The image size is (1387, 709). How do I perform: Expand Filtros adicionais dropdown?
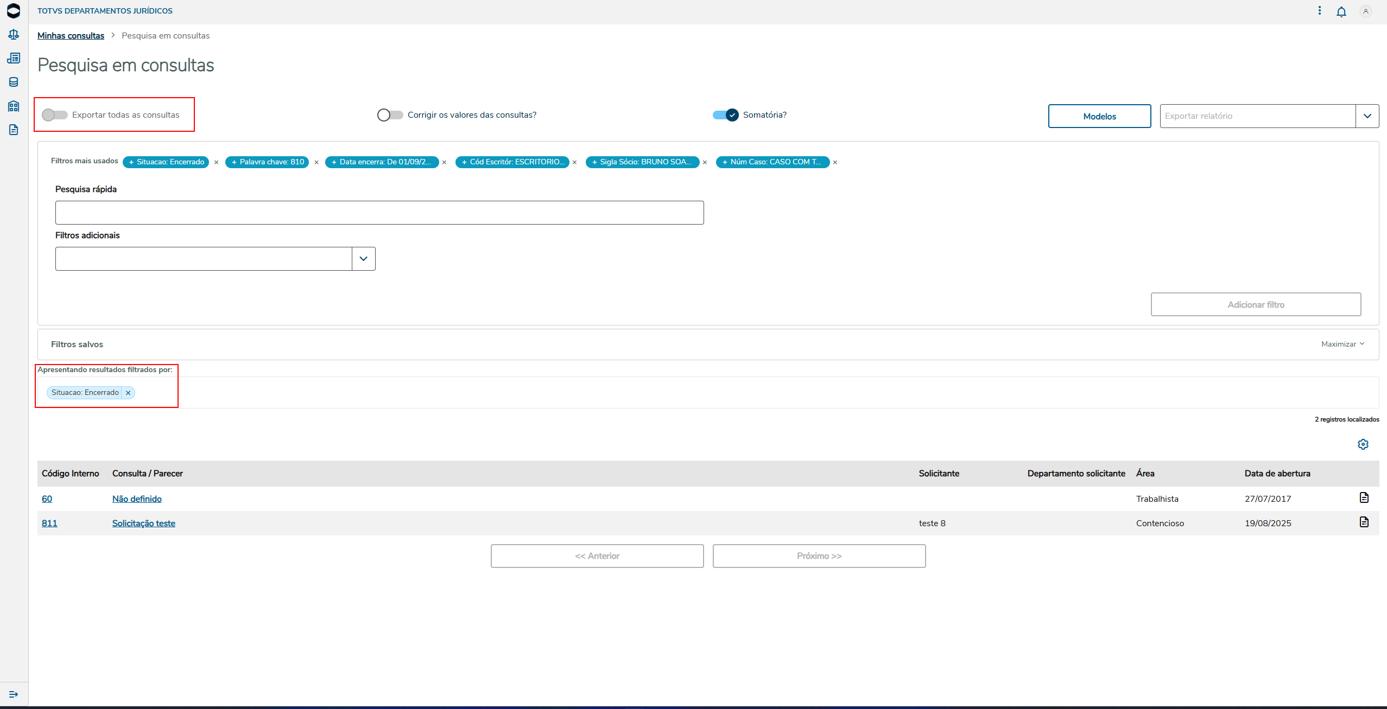click(363, 259)
